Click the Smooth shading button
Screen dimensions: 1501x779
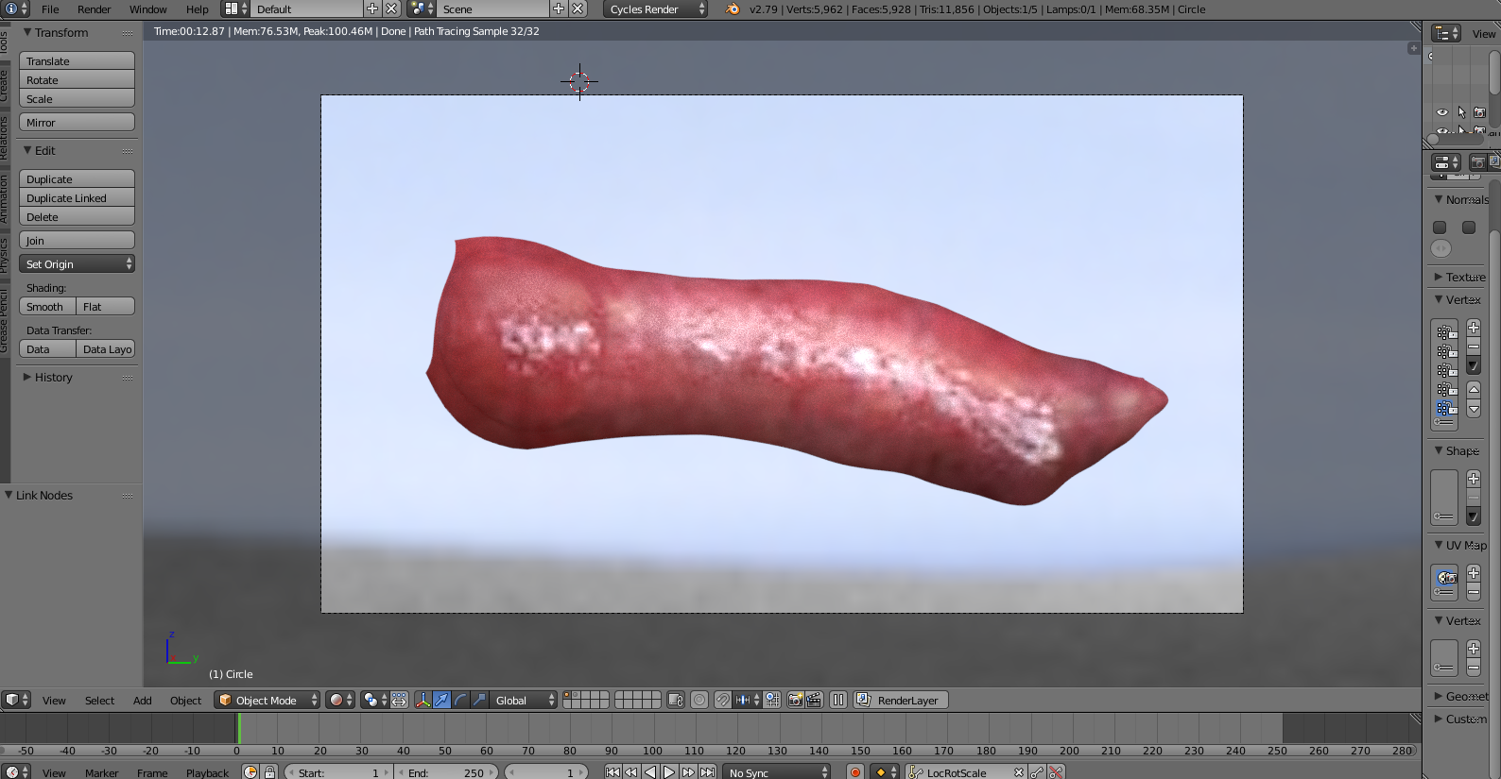[x=46, y=307]
